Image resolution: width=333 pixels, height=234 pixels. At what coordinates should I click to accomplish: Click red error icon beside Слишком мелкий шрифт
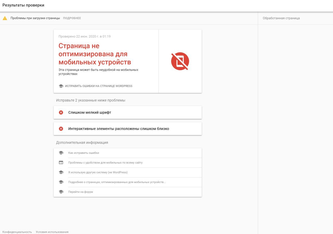(x=61, y=112)
